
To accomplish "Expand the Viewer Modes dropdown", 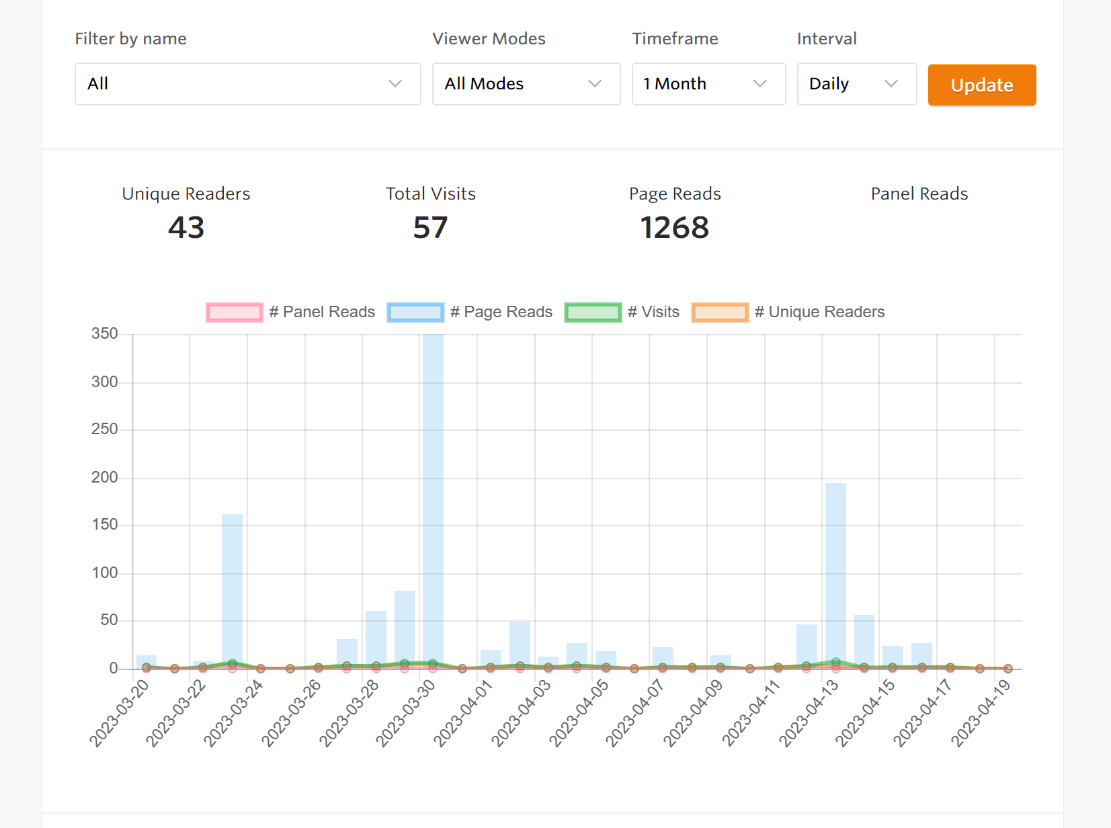I will (526, 84).
